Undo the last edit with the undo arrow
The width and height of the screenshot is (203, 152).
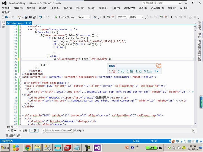[x=41, y=17]
